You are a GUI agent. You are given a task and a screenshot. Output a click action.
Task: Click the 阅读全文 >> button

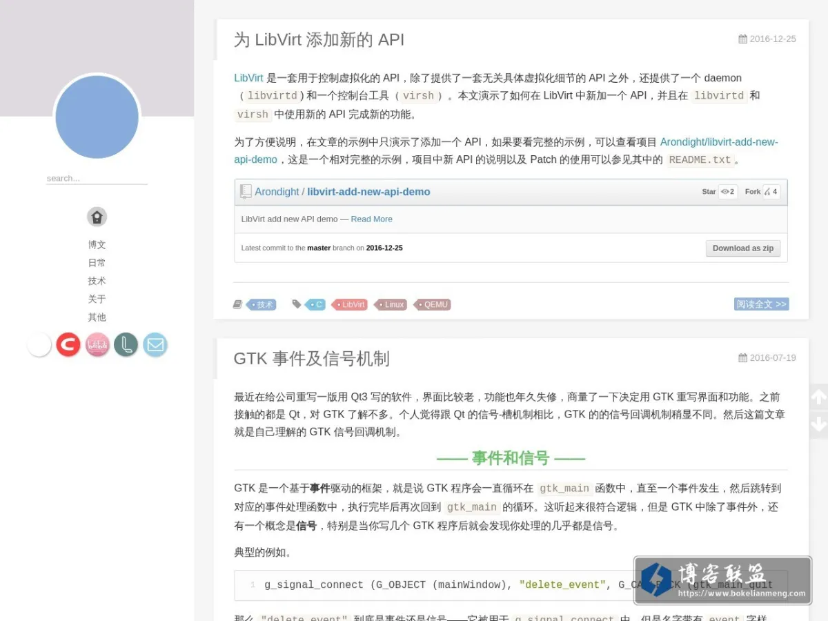tap(761, 304)
